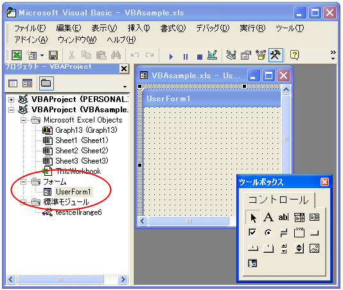The width and height of the screenshot is (343, 290).
Task: Pick Select Objects arrow in Toolbox
Action: pyautogui.click(x=253, y=217)
